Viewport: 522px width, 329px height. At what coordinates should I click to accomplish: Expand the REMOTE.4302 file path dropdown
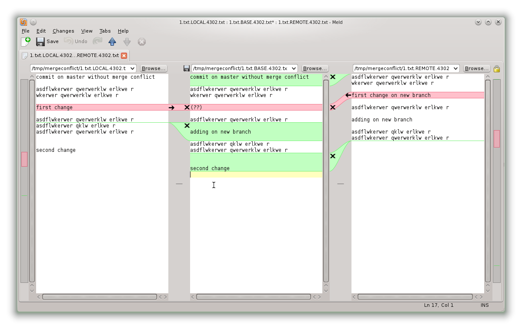(x=455, y=68)
